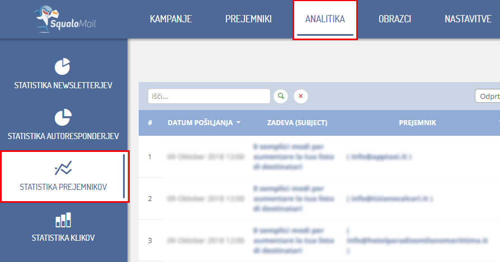Open row number 2 link

click(x=150, y=199)
